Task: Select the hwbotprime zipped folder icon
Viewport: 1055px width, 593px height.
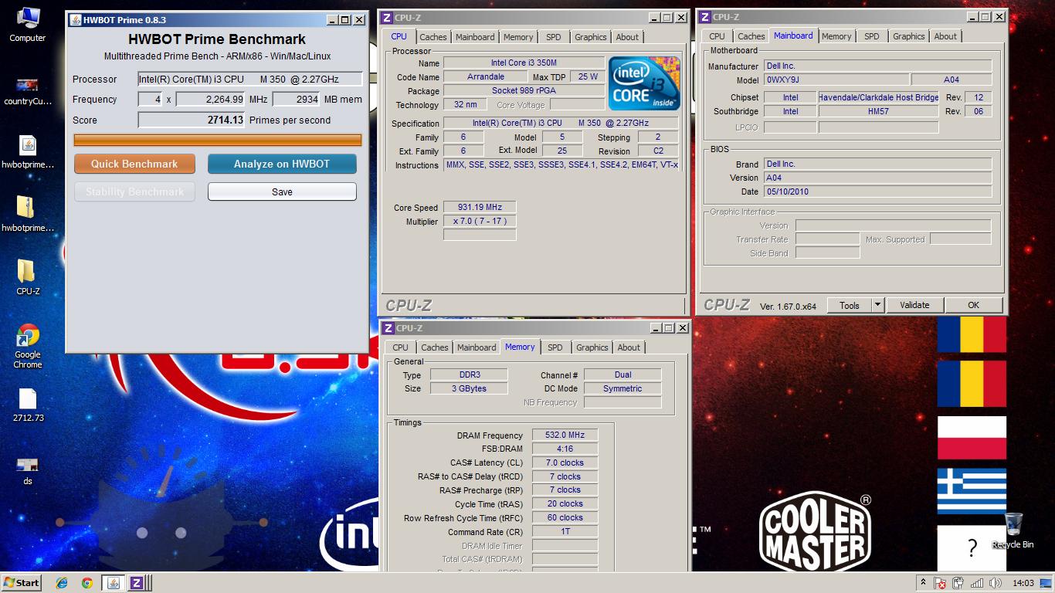Action: (x=28, y=214)
